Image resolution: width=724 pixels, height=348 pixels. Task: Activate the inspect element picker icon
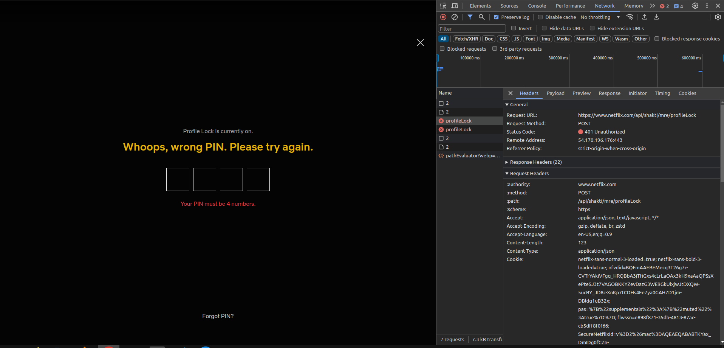point(443,6)
